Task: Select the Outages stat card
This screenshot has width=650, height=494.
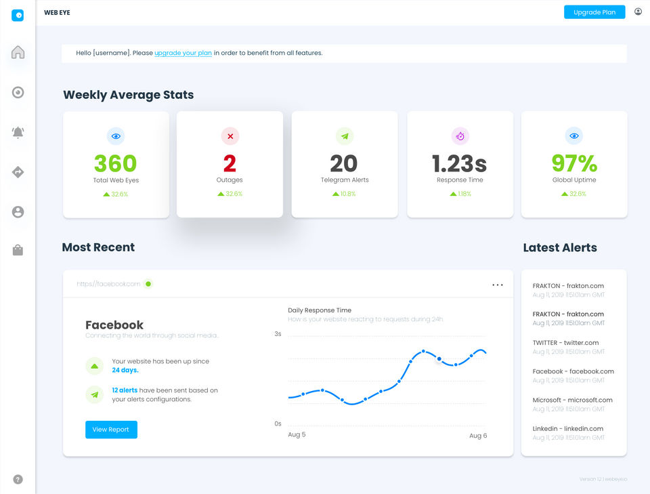Action: [230, 164]
